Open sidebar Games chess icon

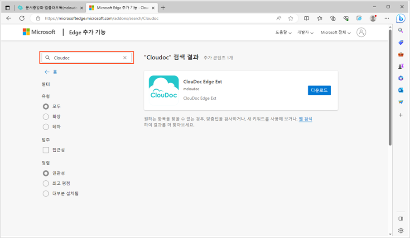pyautogui.click(x=400, y=66)
